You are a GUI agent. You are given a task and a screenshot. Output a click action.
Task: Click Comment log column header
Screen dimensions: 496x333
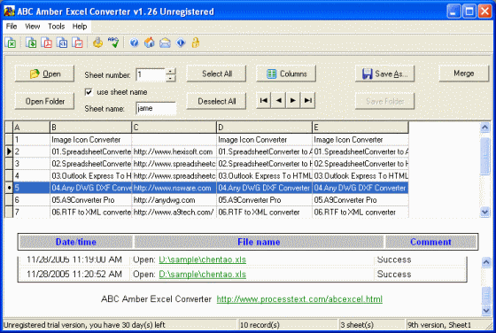pos(430,242)
